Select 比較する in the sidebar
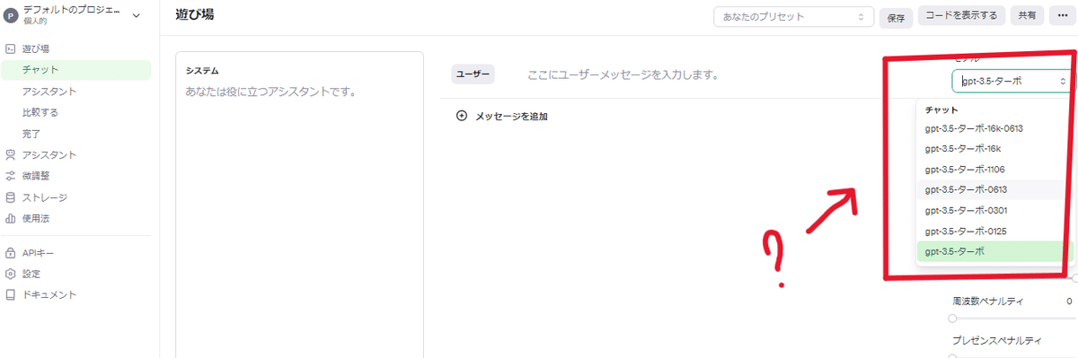The image size is (1078, 358). click(40, 112)
